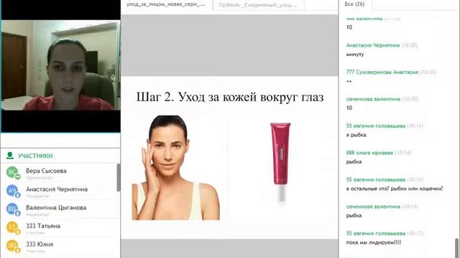Image resolution: width=460 pixels, height=258 pixels.
Task: Click chat message 'минуту'
Action: coord(354,54)
